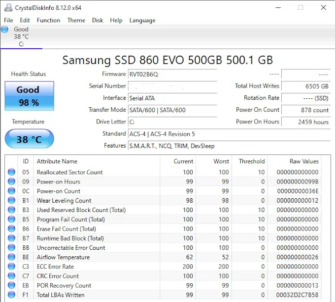Click Total Host Writes value 6505 GB

pos(306,87)
